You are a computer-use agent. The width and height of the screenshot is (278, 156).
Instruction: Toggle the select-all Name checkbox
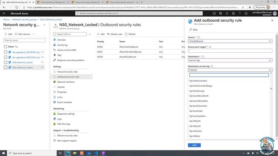click(x=6, y=47)
